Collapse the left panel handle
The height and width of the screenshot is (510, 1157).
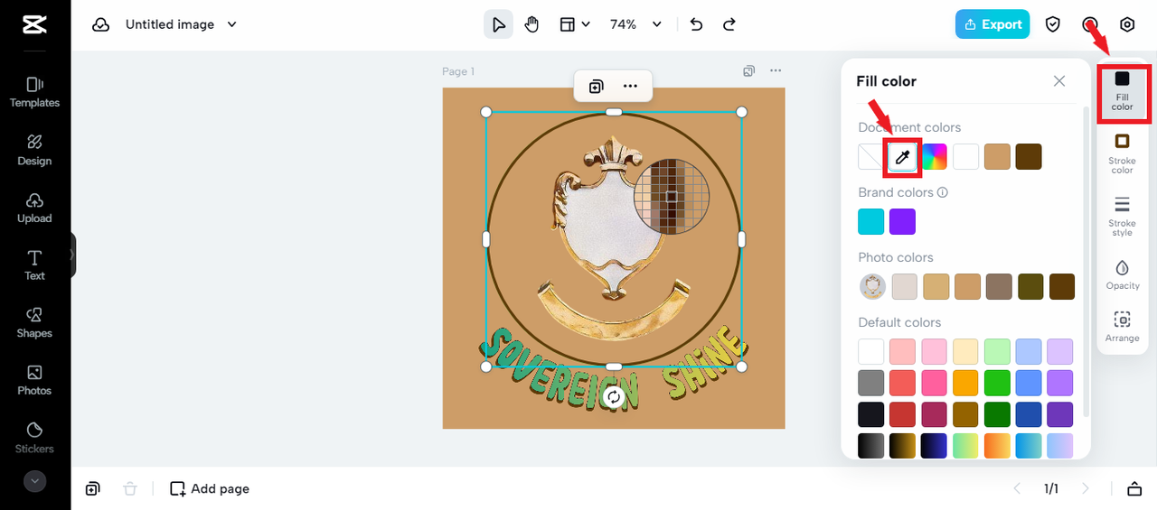[73, 255]
